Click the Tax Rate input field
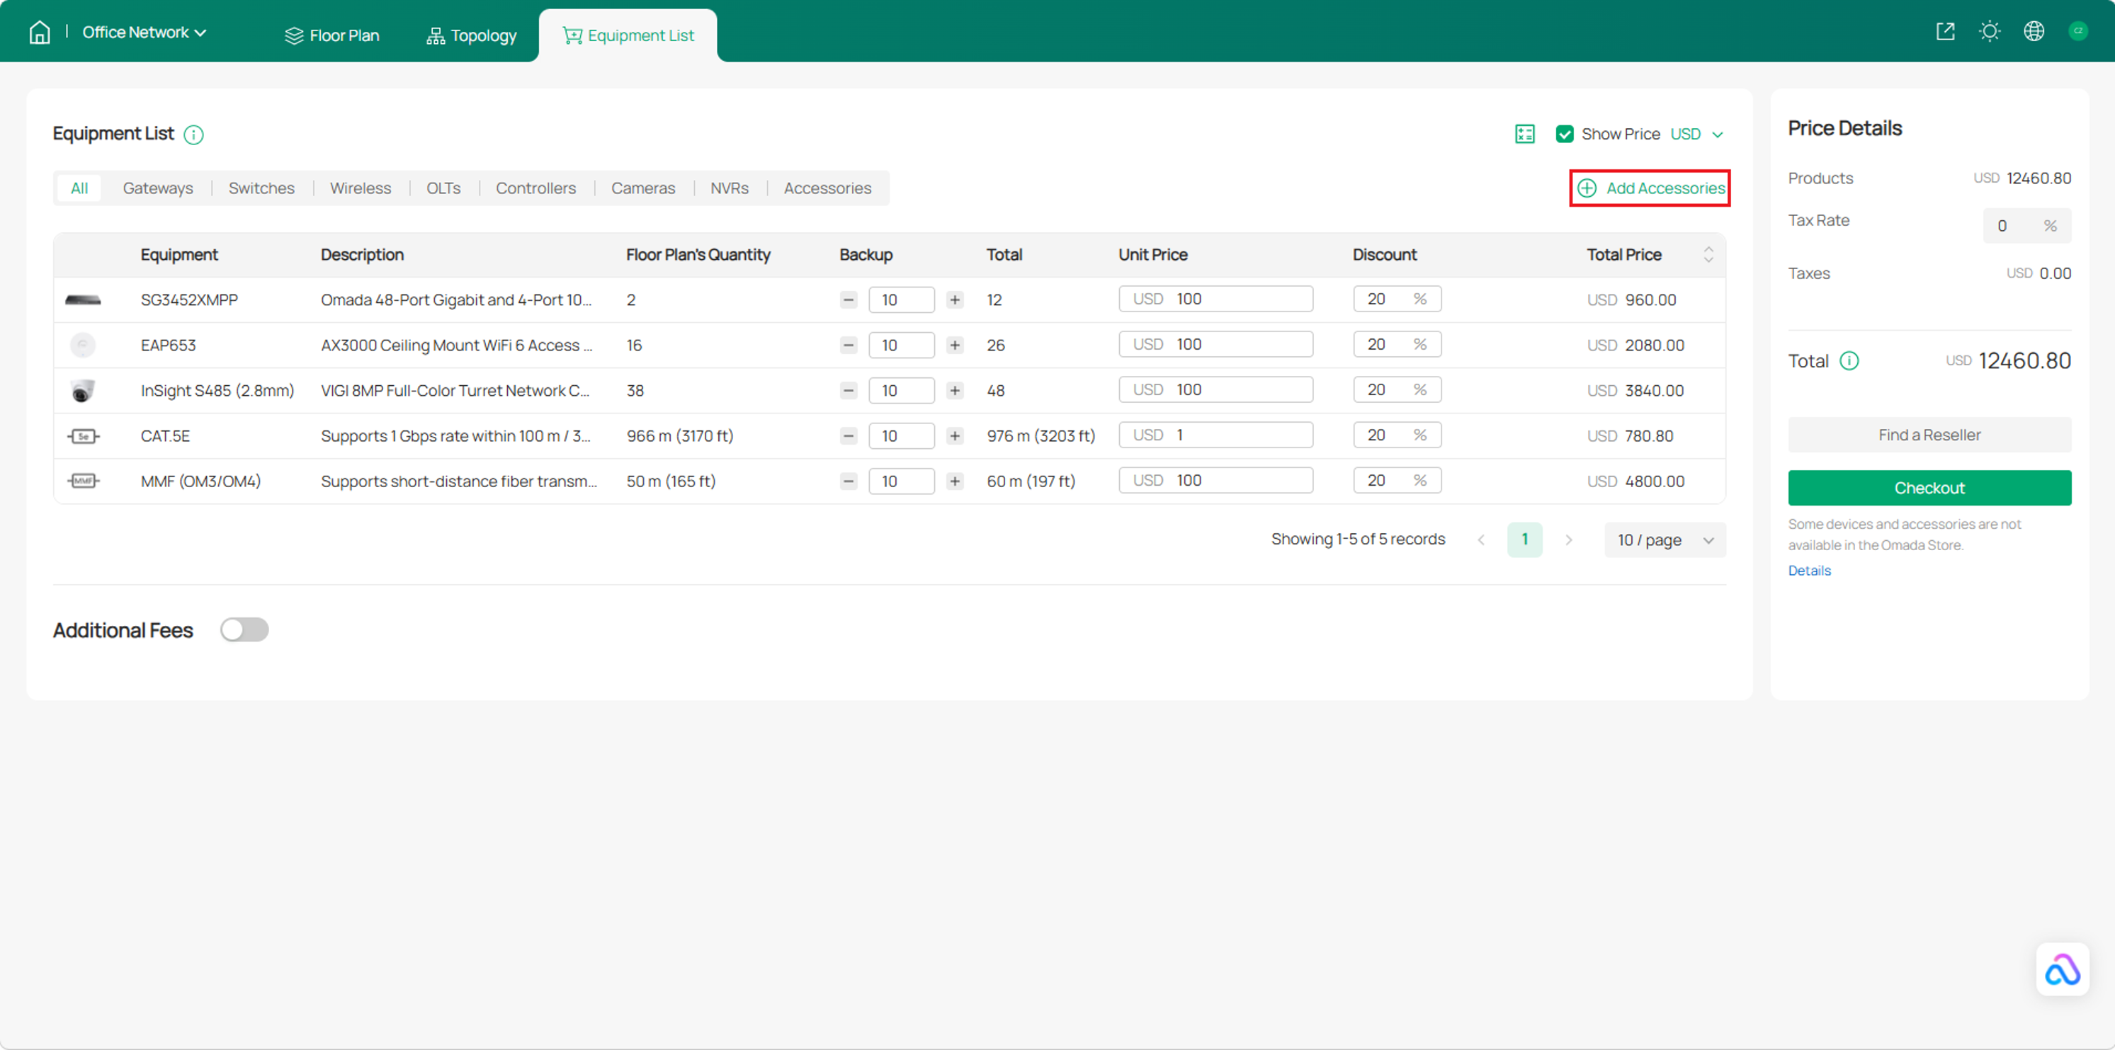2115x1050 pixels. [x=2026, y=226]
